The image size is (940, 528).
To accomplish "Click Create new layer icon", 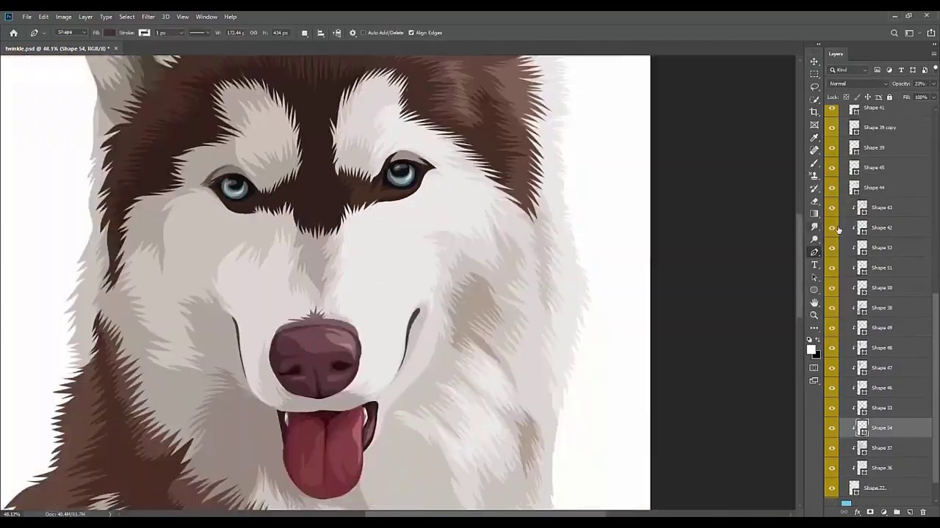I will pos(910,512).
